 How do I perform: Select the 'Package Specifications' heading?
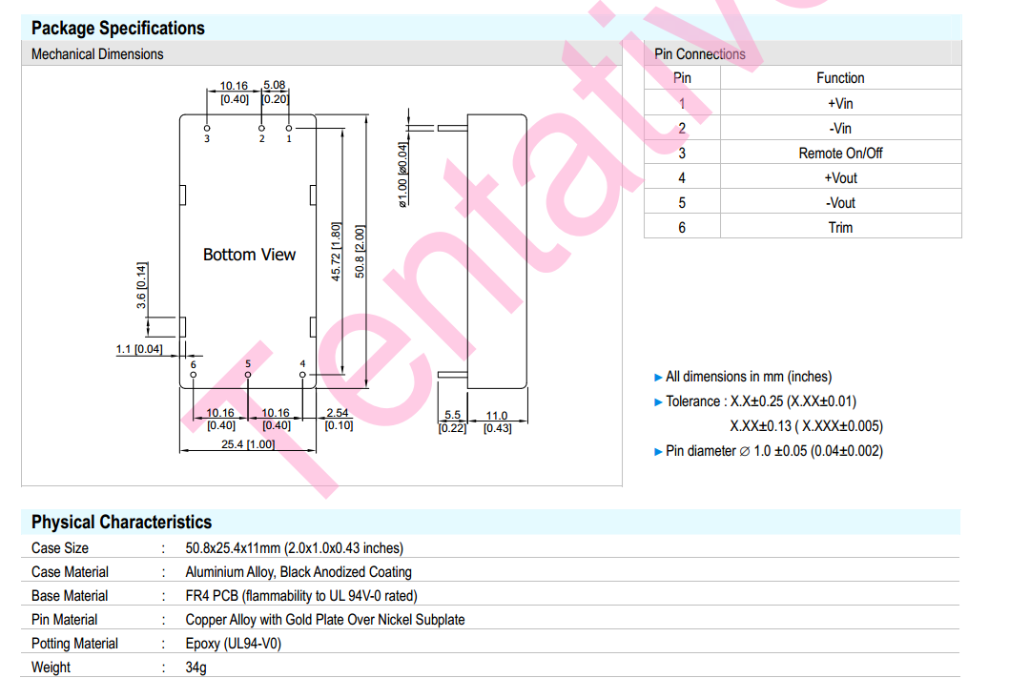(117, 29)
